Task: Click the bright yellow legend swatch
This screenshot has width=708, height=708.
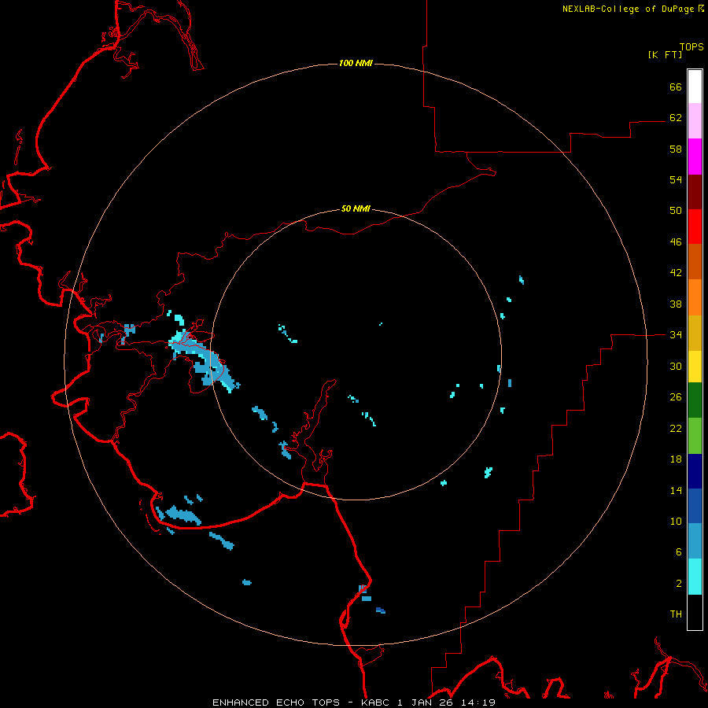Action: point(695,366)
